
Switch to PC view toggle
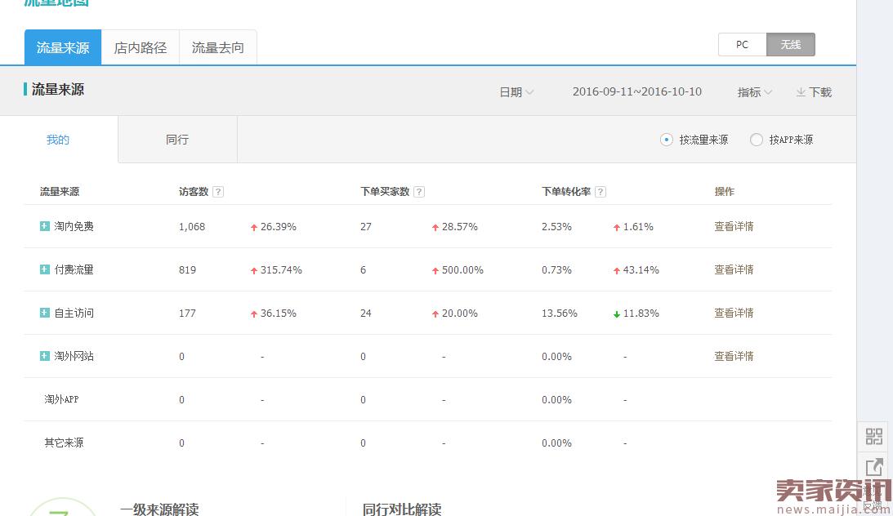pos(742,44)
